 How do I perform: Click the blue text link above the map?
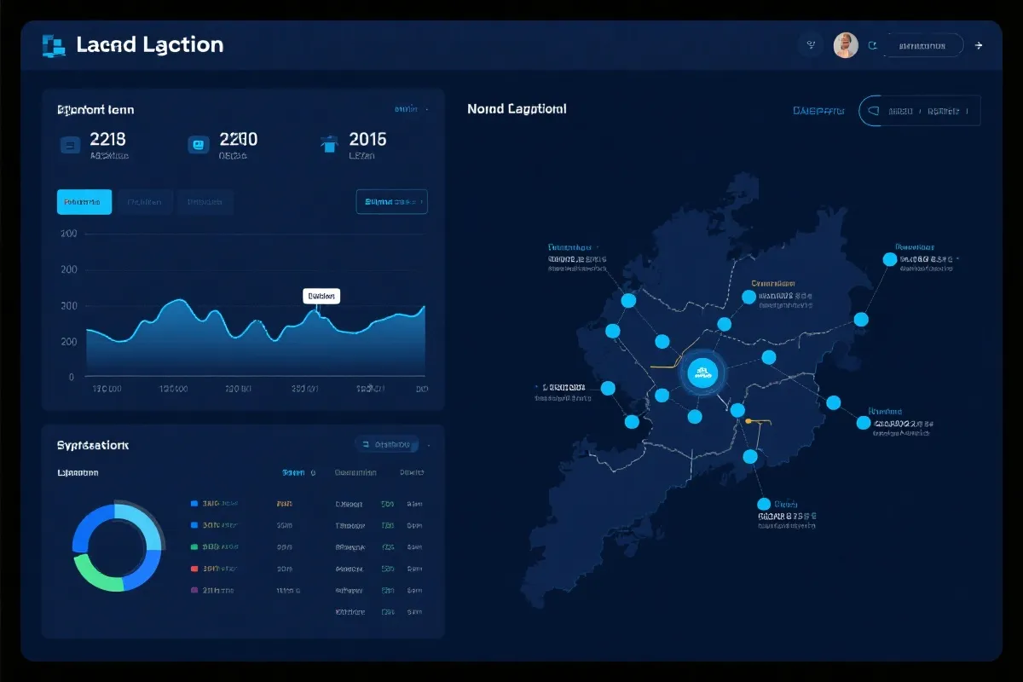818,111
